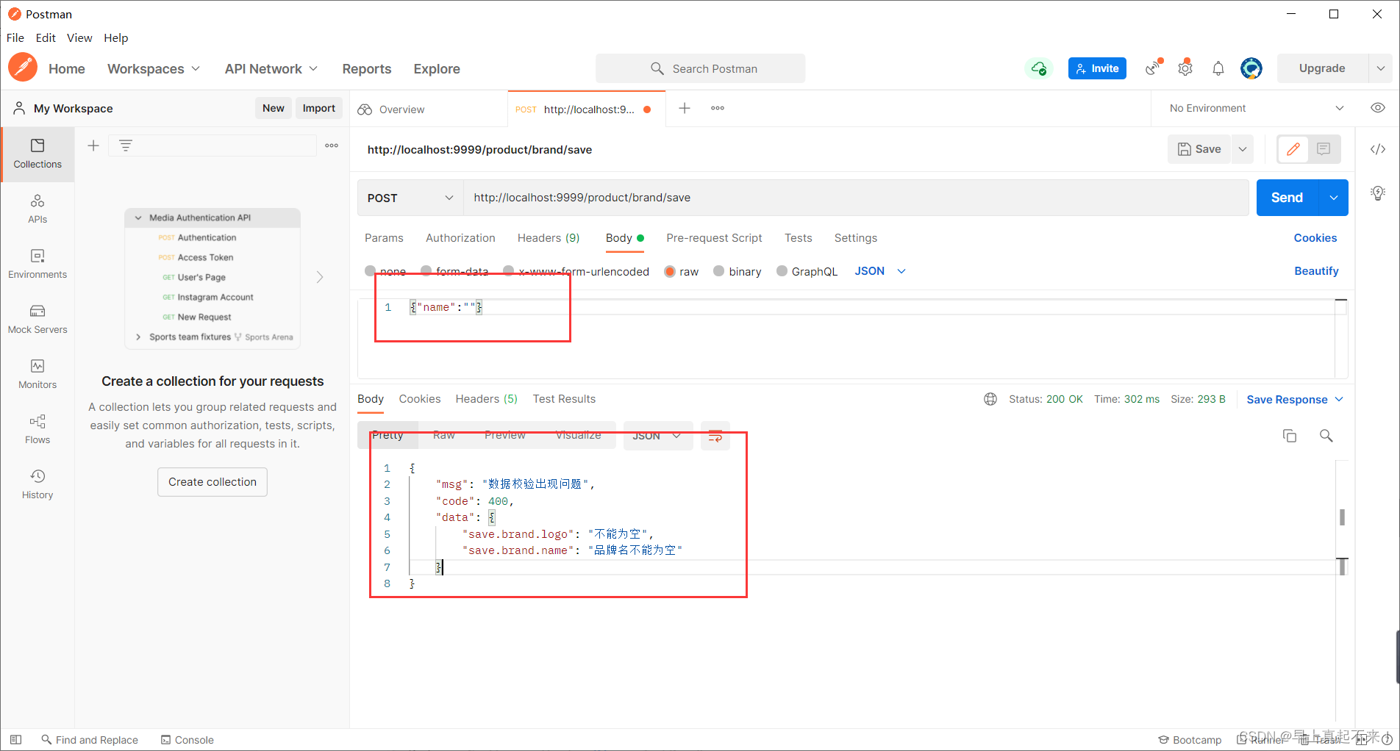
Task: Open the tab actions three-dot menu
Action: point(718,108)
